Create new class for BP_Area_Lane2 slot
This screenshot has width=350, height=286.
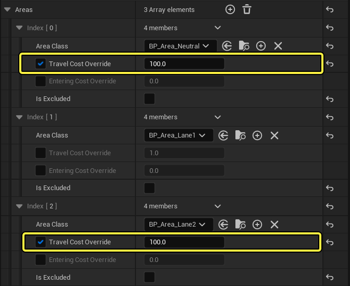257,225
